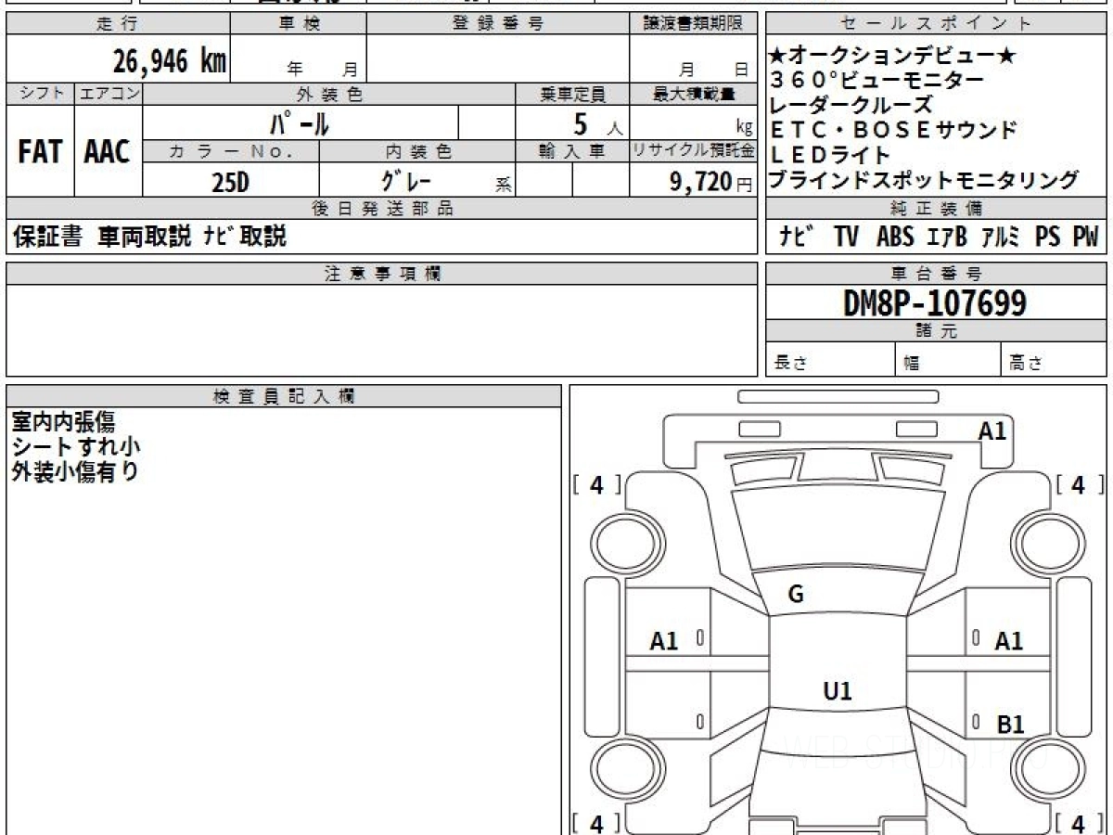This screenshot has height=835, width=1113.
Task: Click the 幅 dimension label
Action: tap(912, 364)
